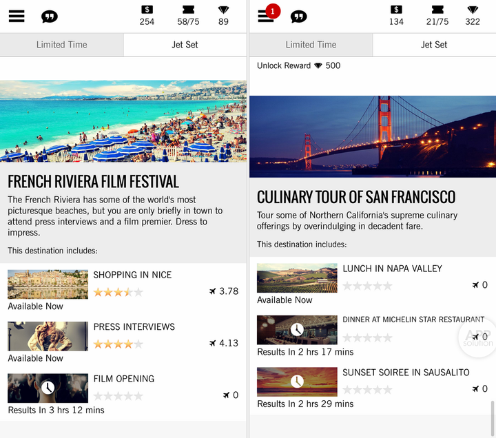Image resolution: width=496 pixels, height=438 pixels.
Task: Tap diamond balance showing 89
Action: click(x=223, y=16)
